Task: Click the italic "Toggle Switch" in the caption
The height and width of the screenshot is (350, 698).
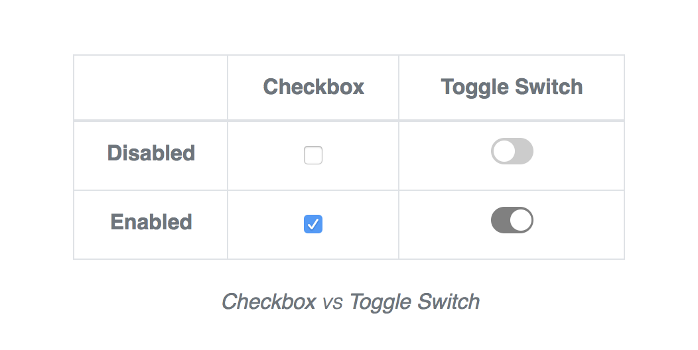Action: click(x=415, y=302)
